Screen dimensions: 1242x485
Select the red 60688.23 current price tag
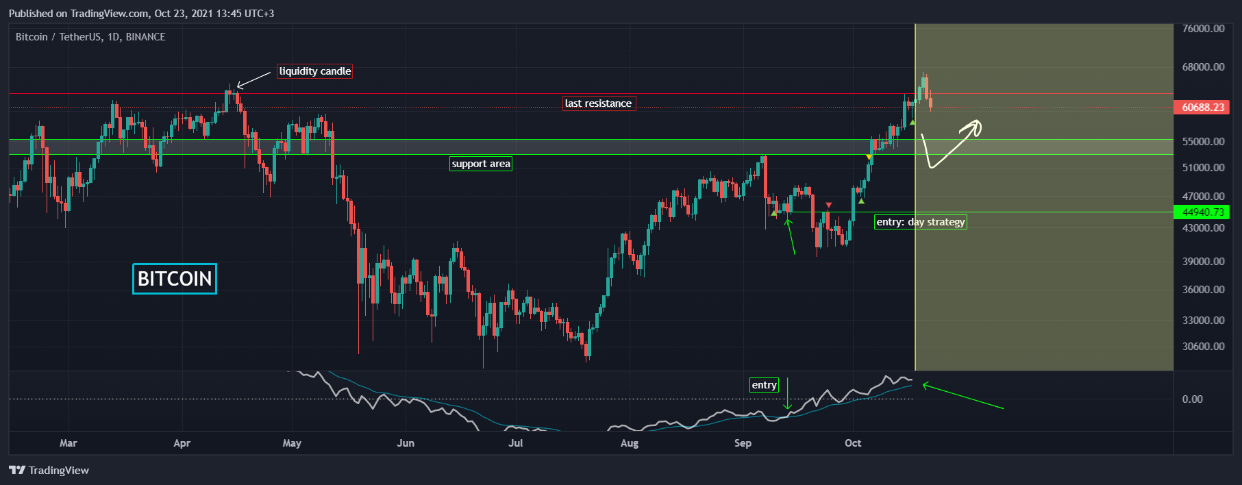[x=1202, y=108]
